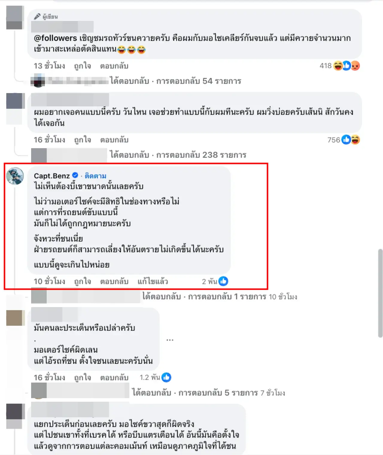
Task: Click the page vertical scrollbar thumb
Action: (x=380, y=293)
